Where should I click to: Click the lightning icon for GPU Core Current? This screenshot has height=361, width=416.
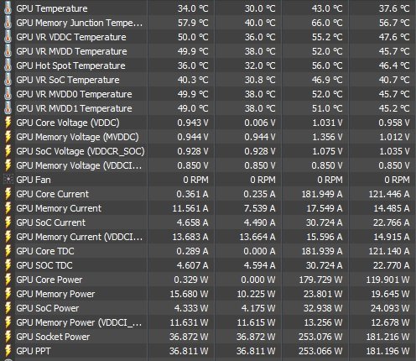coord(8,194)
